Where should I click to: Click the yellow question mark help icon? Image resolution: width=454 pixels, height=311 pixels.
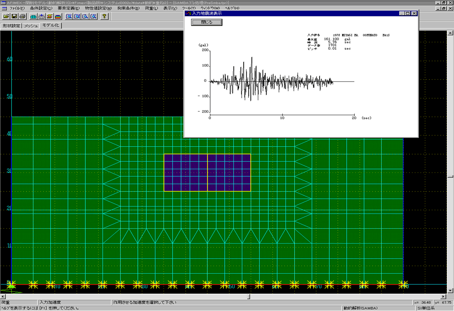coord(104,17)
